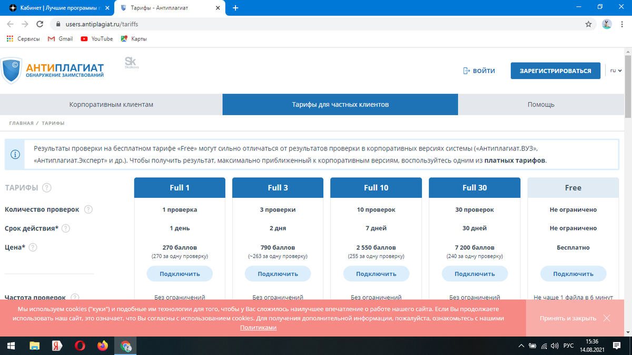Click ЗАРЕГИСТРИРОВАТЬСЯ button

555,71
